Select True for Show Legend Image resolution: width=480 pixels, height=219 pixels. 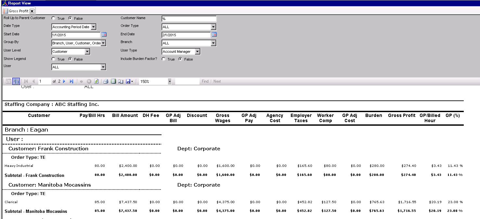click(x=53, y=59)
